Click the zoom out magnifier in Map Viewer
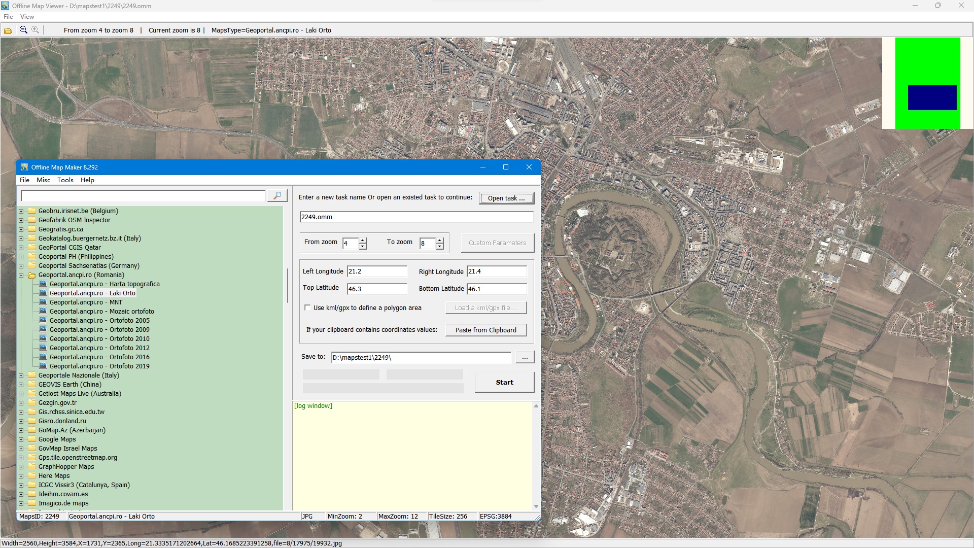974x548 pixels. tap(23, 30)
